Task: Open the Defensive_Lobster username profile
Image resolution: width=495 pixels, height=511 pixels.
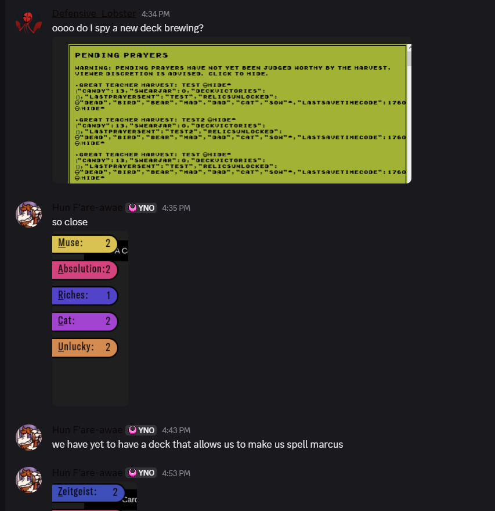Action: (94, 13)
